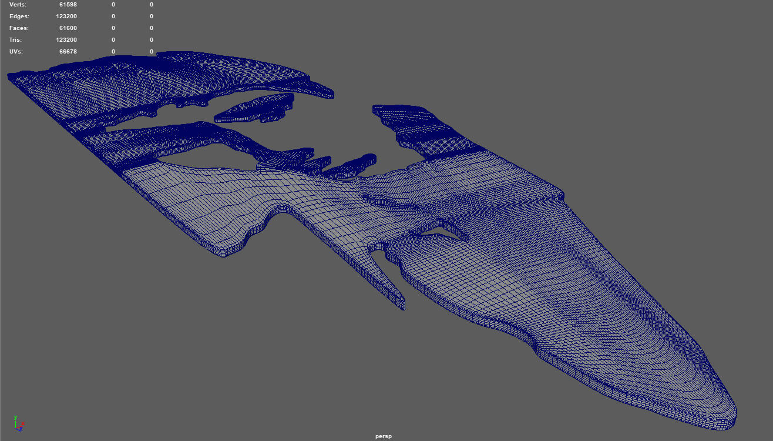Click the Verts label in the HUD

pos(18,5)
